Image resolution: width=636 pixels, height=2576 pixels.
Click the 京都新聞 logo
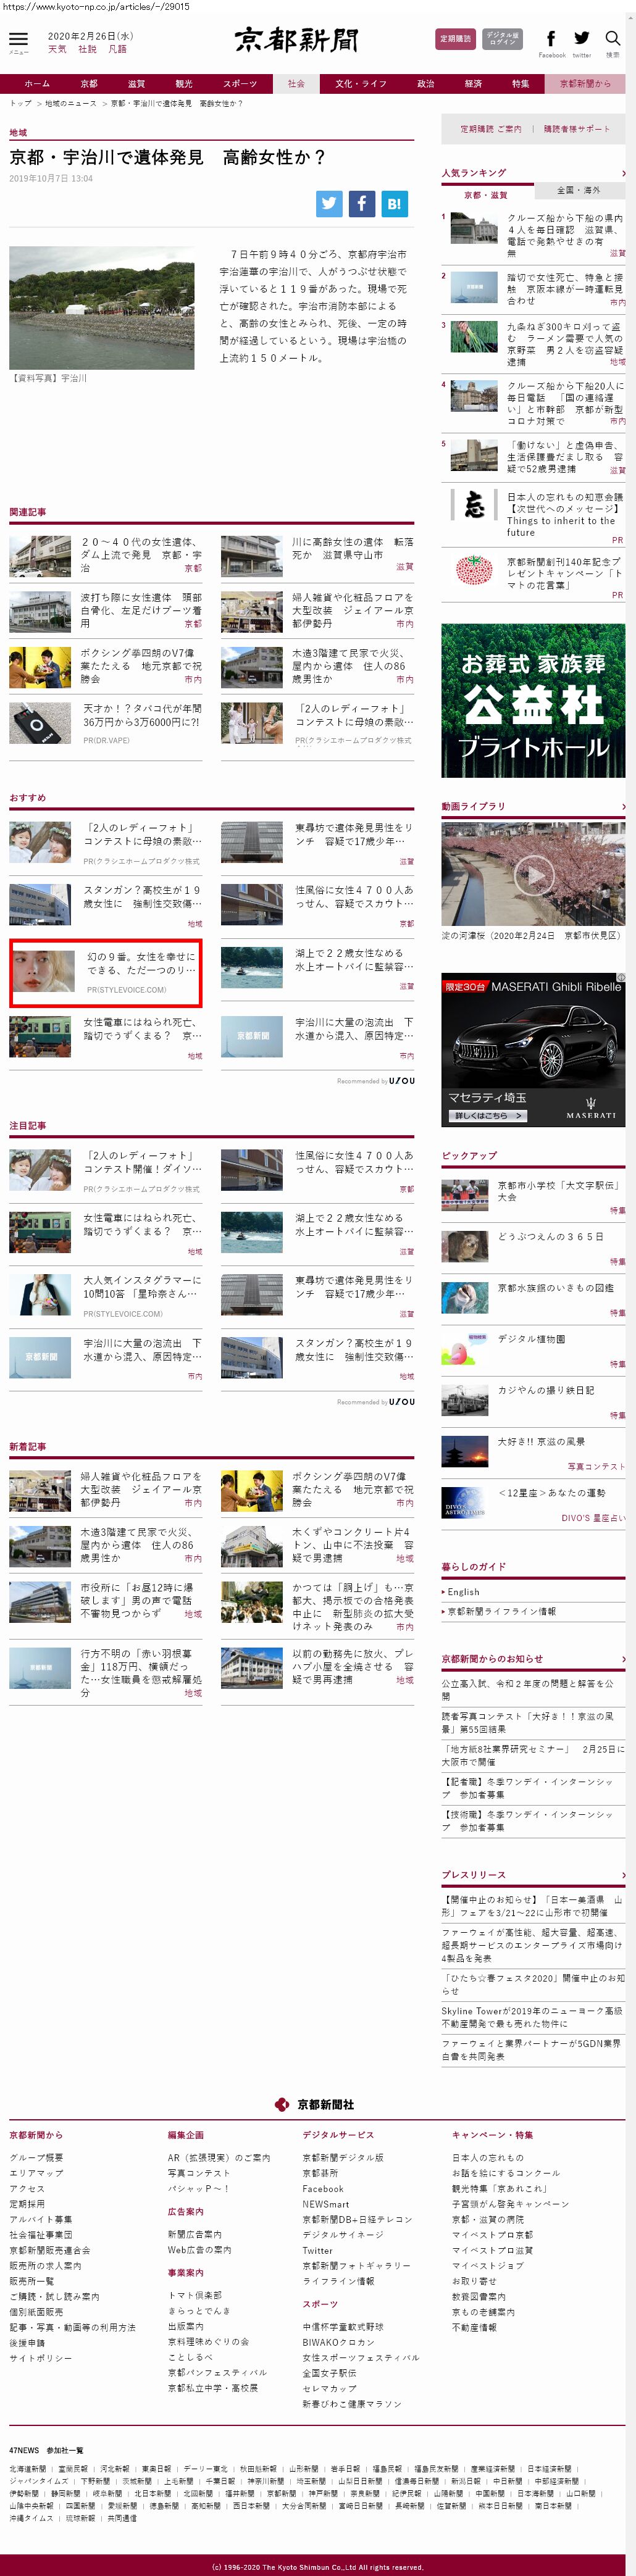coord(296,40)
